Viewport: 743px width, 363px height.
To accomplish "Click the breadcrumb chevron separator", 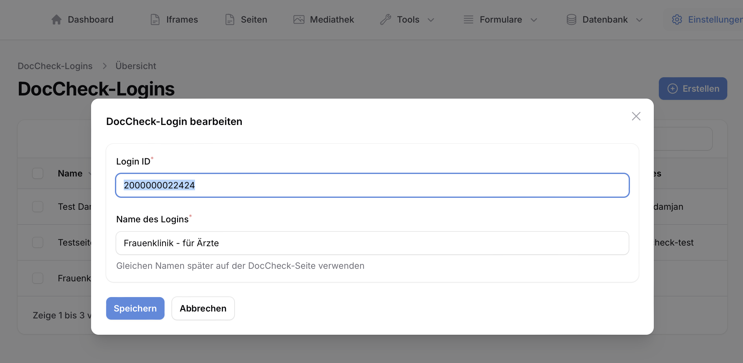I will (x=105, y=66).
